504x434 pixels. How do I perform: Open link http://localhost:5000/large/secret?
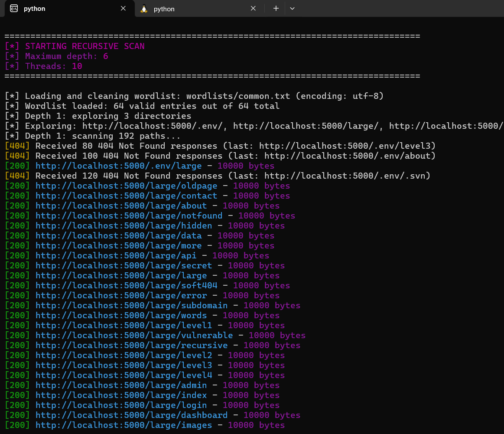pyautogui.click(x=124, y=265)
